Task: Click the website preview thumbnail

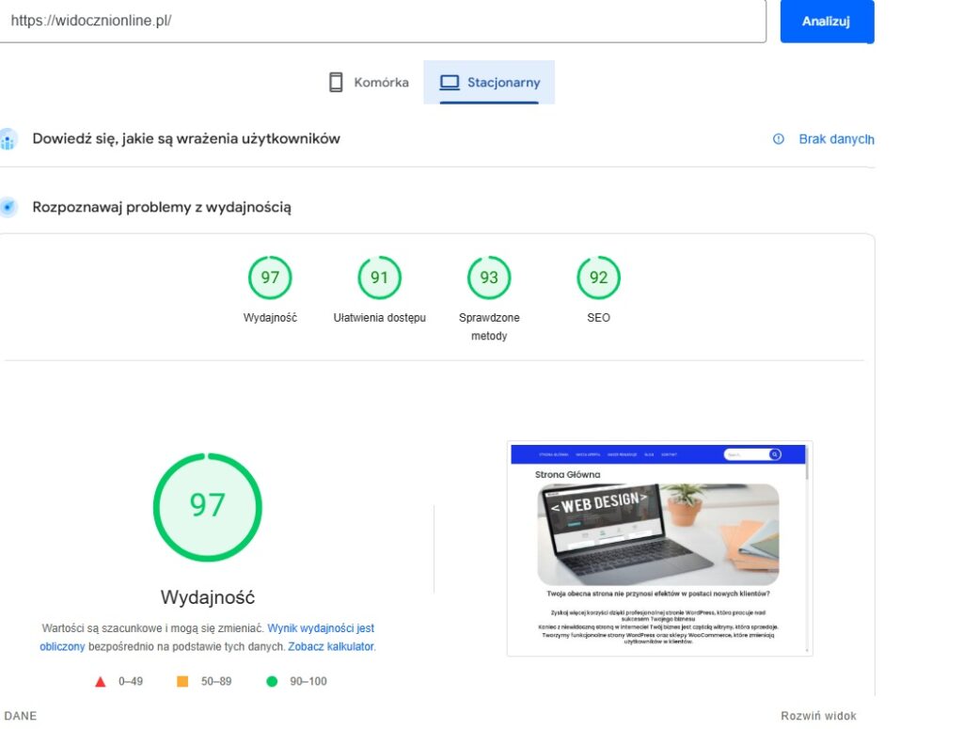Action: click(659, 547)
